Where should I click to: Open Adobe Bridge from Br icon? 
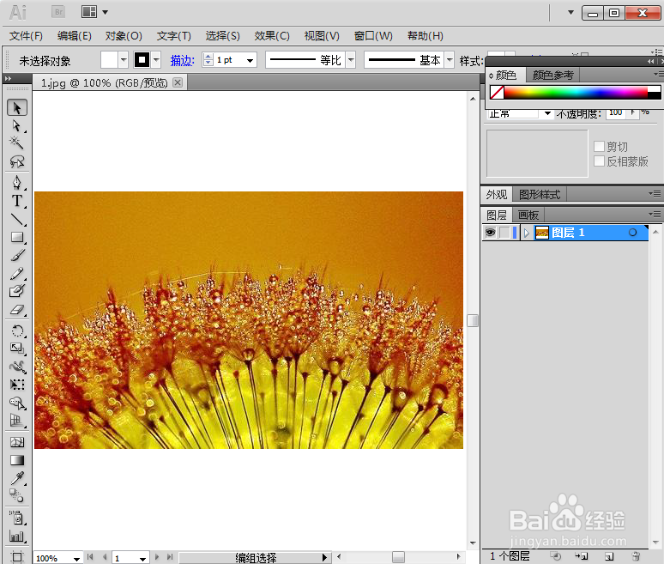58,12
